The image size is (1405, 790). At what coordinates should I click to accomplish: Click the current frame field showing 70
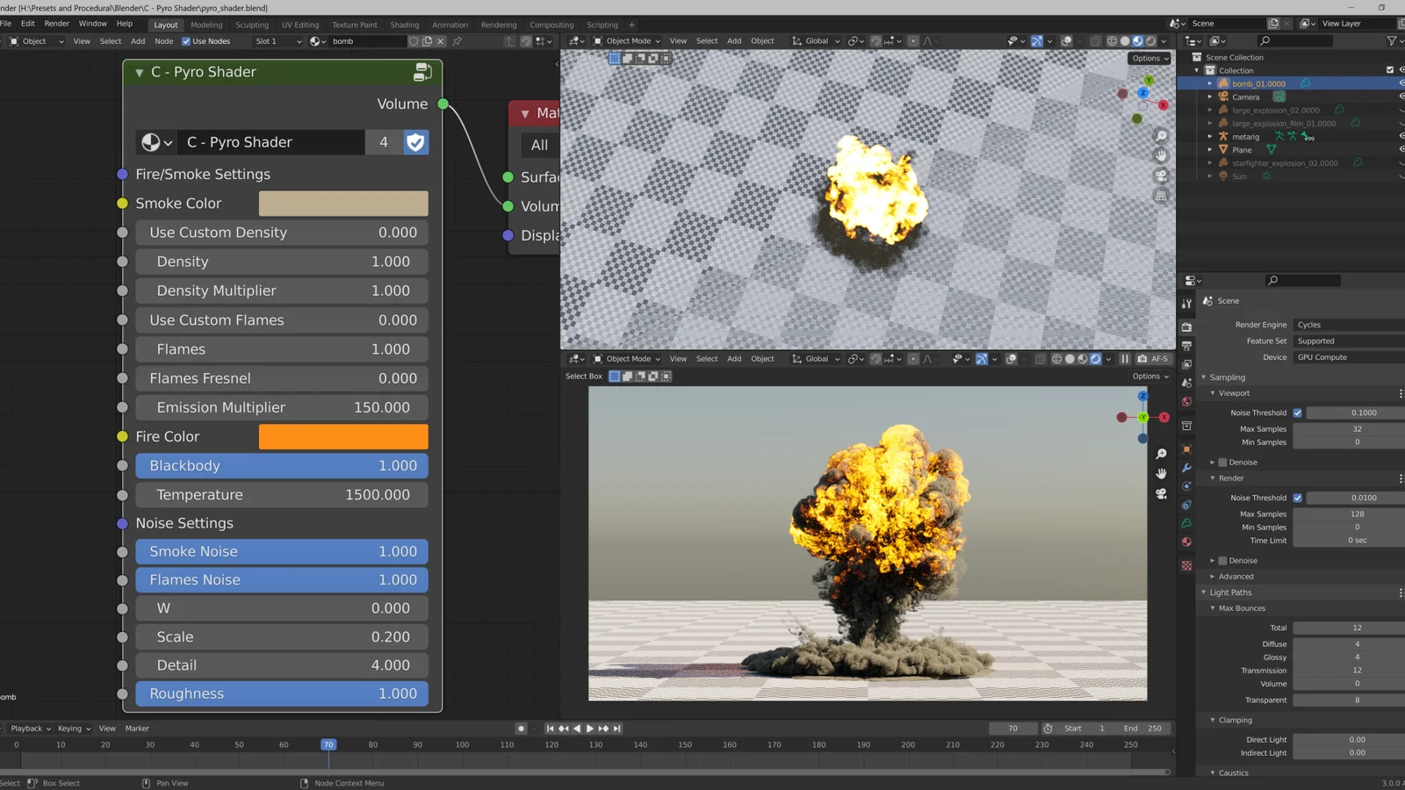click(x=1013, y=729)
